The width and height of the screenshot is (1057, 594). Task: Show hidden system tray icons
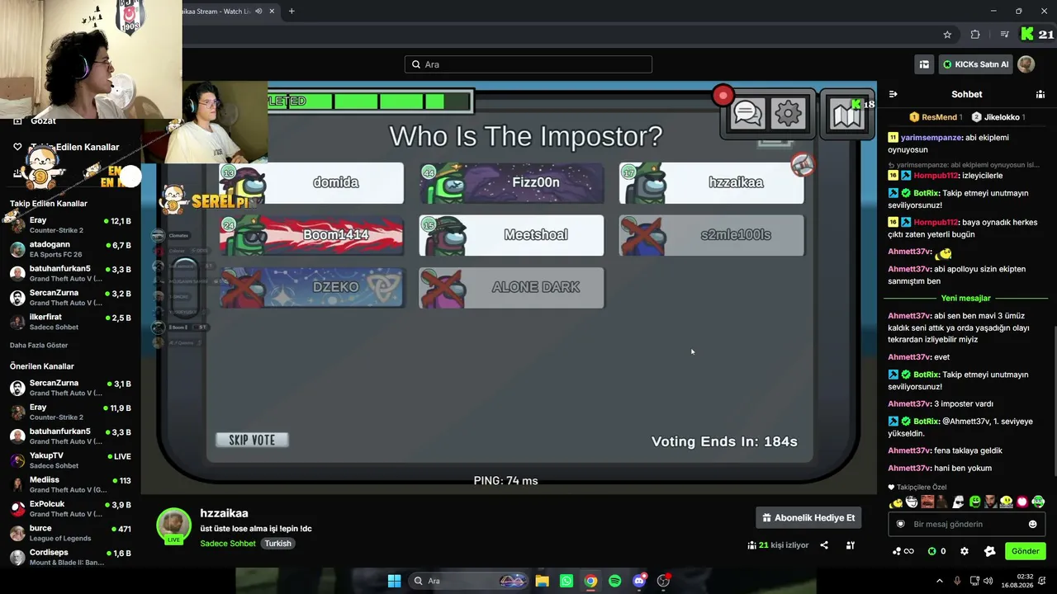pyautogui.click(x=939, y=581)
